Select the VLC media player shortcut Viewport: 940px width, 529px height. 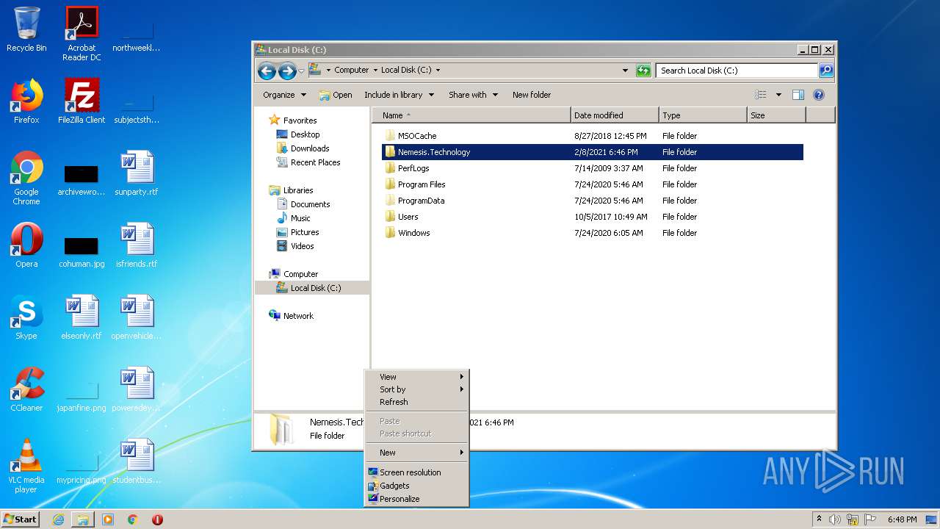[26, 466]
